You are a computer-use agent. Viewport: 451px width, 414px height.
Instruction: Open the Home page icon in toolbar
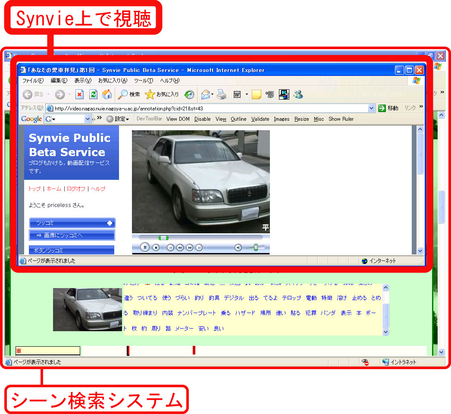tap(107, 94)
